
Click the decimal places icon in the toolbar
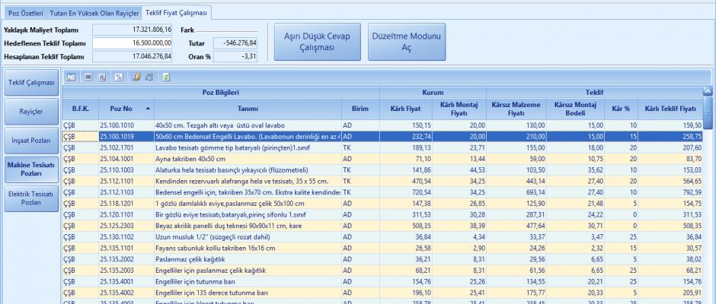point(149,77)
